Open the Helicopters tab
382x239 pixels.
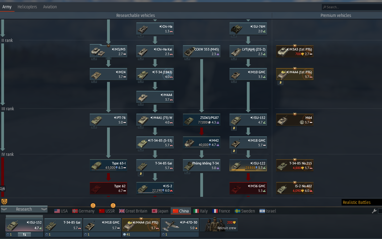[x=27, y=7]
